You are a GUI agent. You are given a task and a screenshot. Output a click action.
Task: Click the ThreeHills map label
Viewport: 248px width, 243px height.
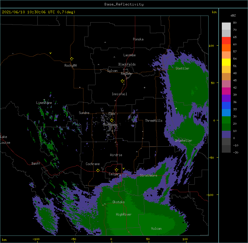(154, 121)
